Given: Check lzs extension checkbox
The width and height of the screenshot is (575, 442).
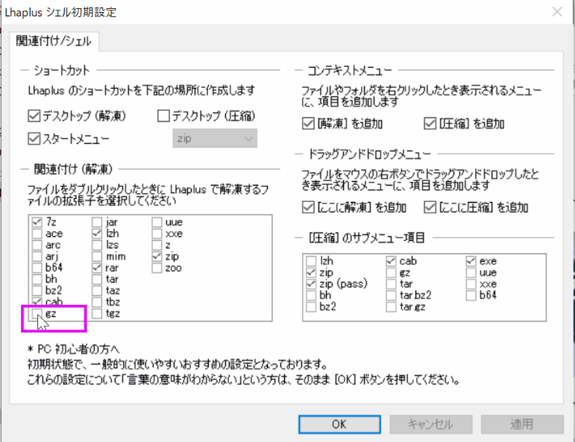Looking at the screenshot, I should (x=97, y=244).
